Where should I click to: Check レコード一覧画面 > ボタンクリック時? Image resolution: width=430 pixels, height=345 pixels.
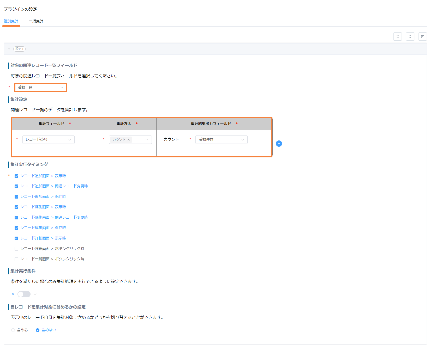(16, 259)
